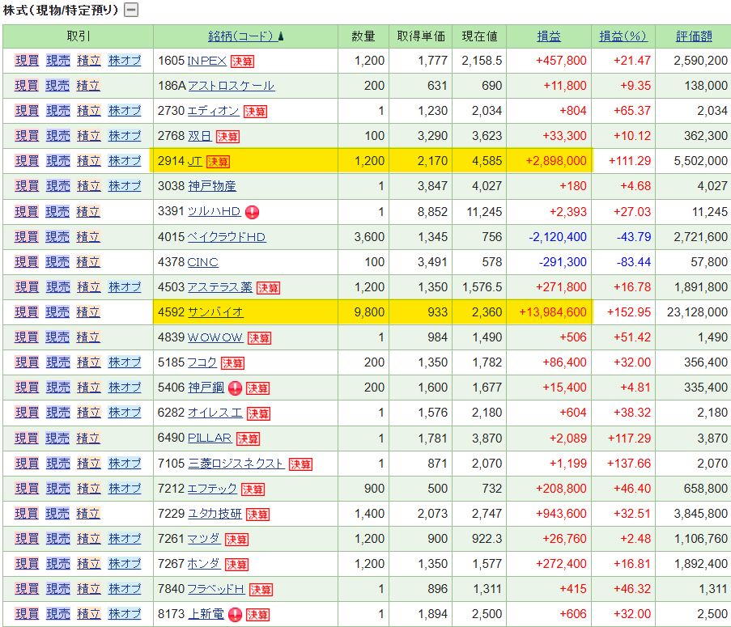The height and width of the screenshot is (627, 731).
Task: Click 現買 in the INPEX row
Action: point(27,61)
